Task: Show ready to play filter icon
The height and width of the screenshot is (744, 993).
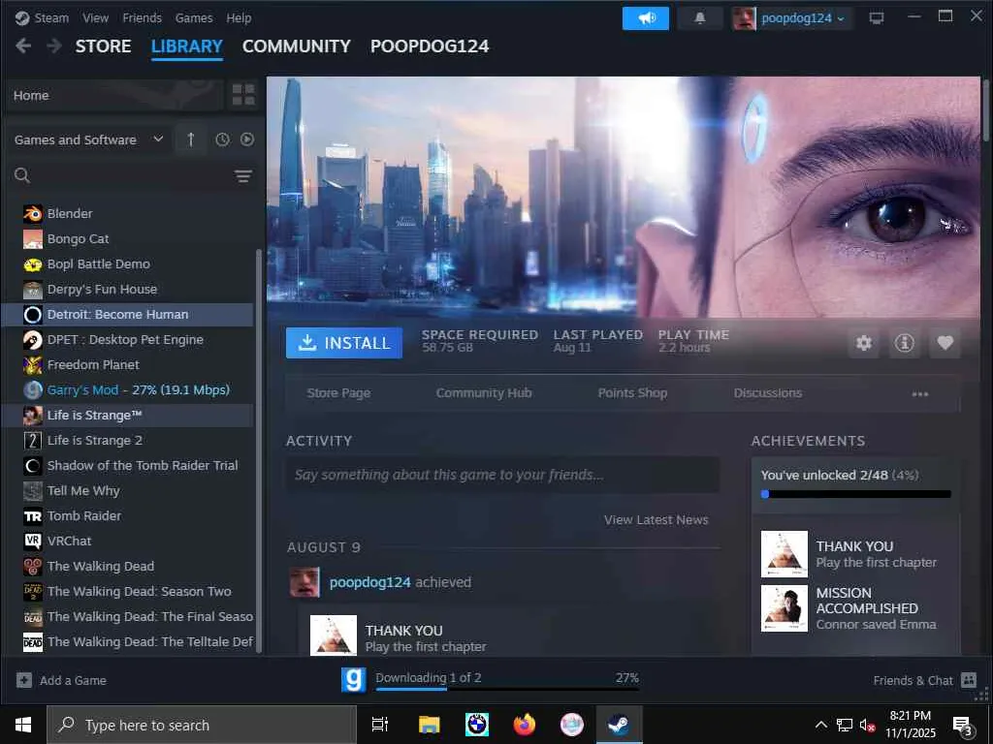Action: (247, 139)
